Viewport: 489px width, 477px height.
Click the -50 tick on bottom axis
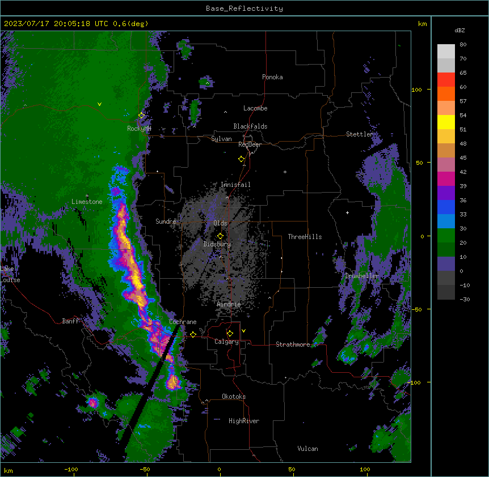145,469
